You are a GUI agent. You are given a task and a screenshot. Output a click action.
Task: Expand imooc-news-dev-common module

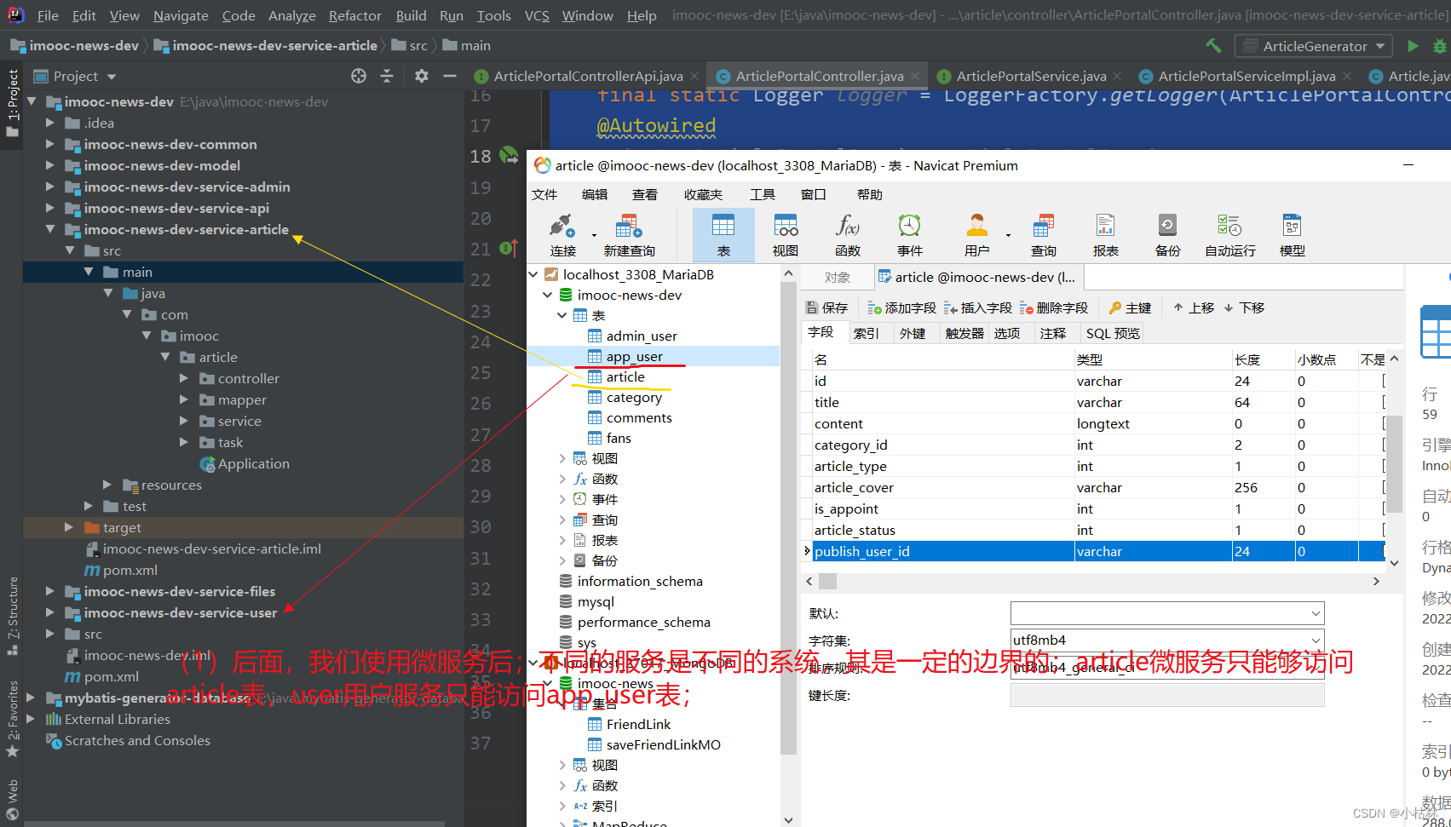(50, 144)
